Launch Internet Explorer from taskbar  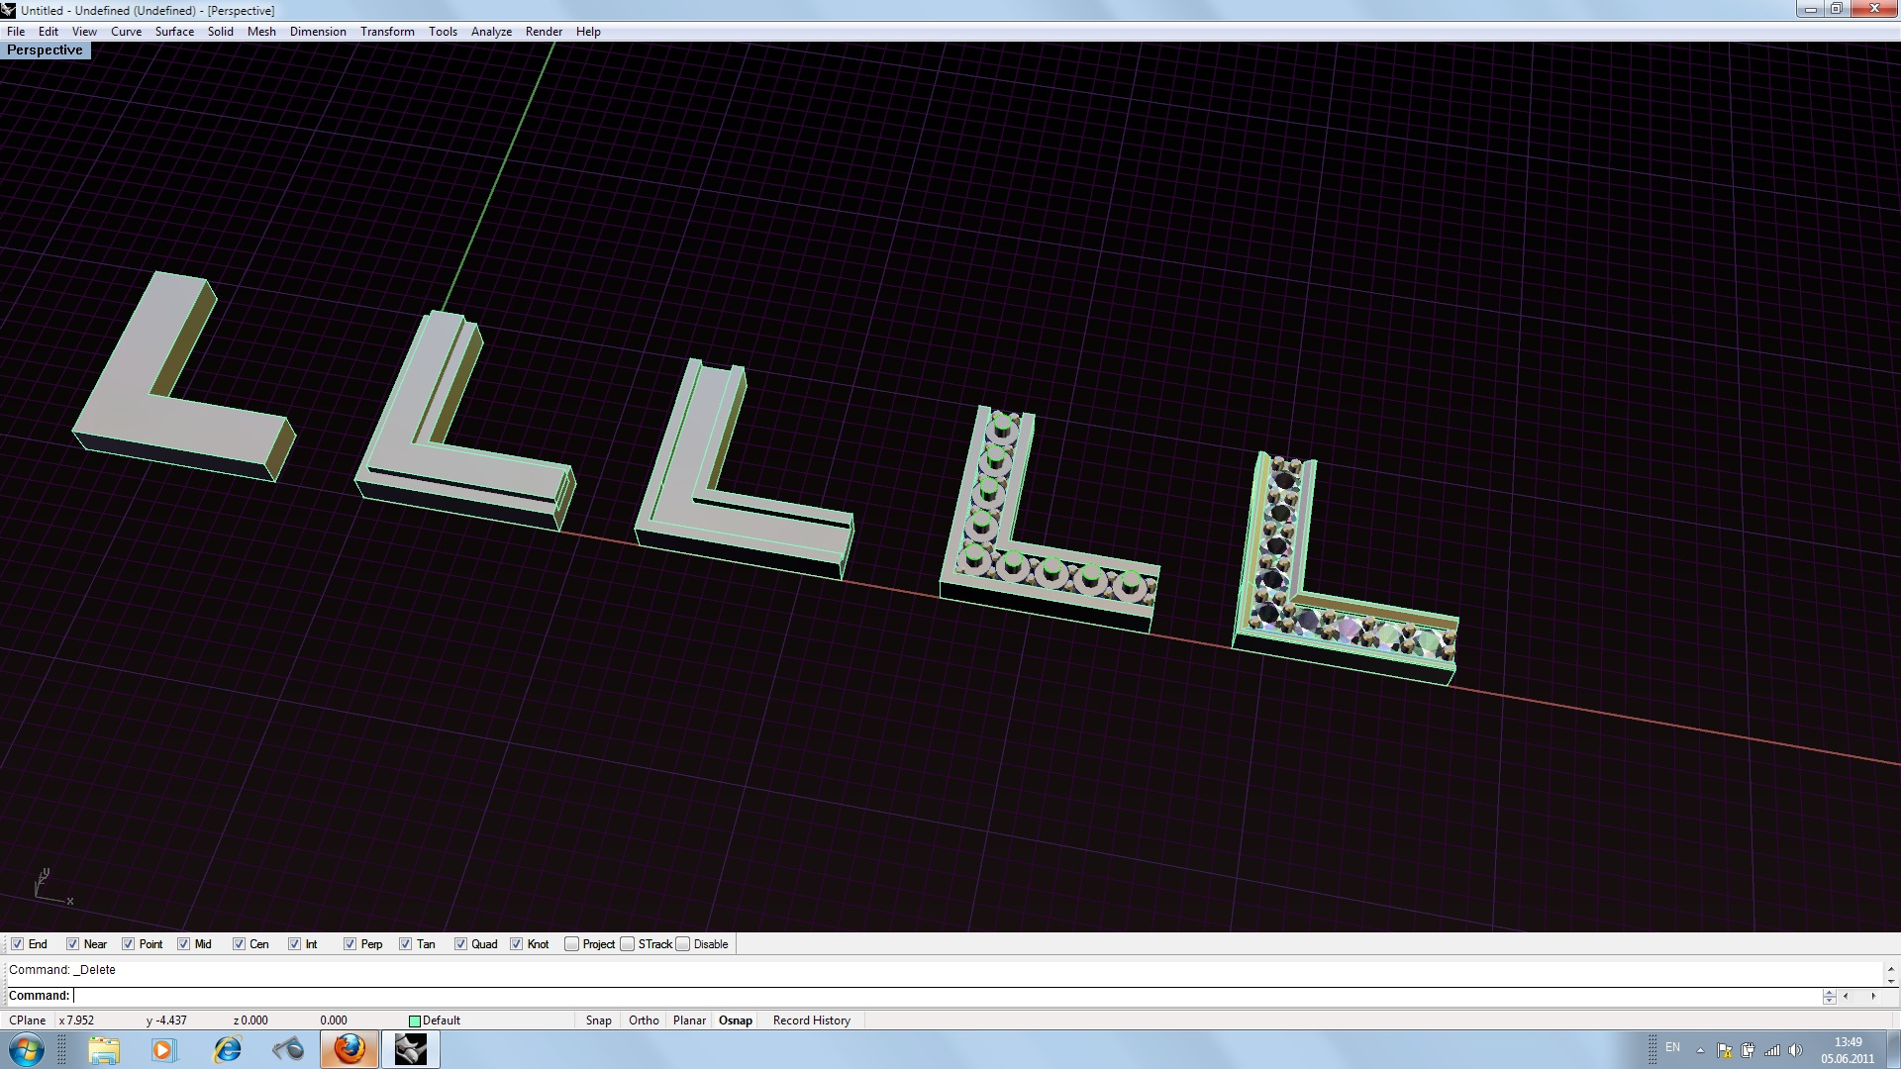coord(228,1049)
